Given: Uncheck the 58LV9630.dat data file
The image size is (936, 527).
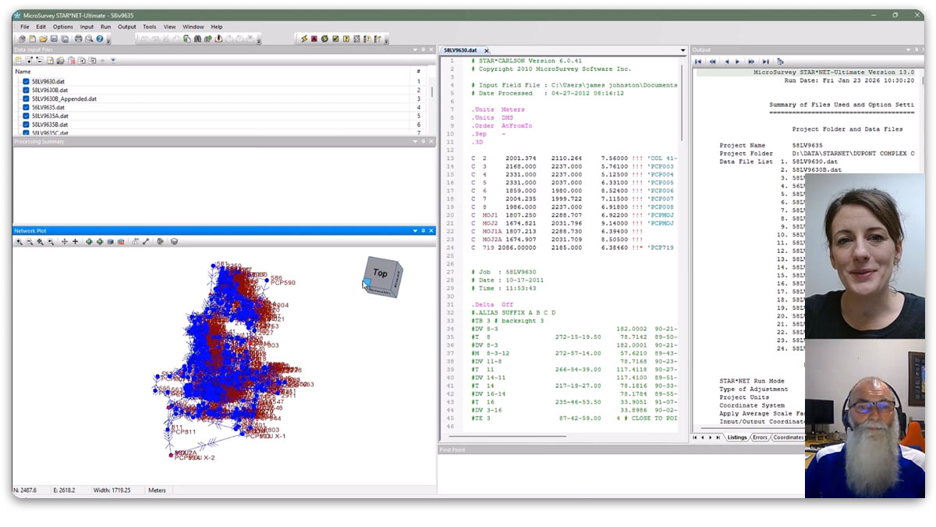Looking at the screenshot, I should [26, 81].
